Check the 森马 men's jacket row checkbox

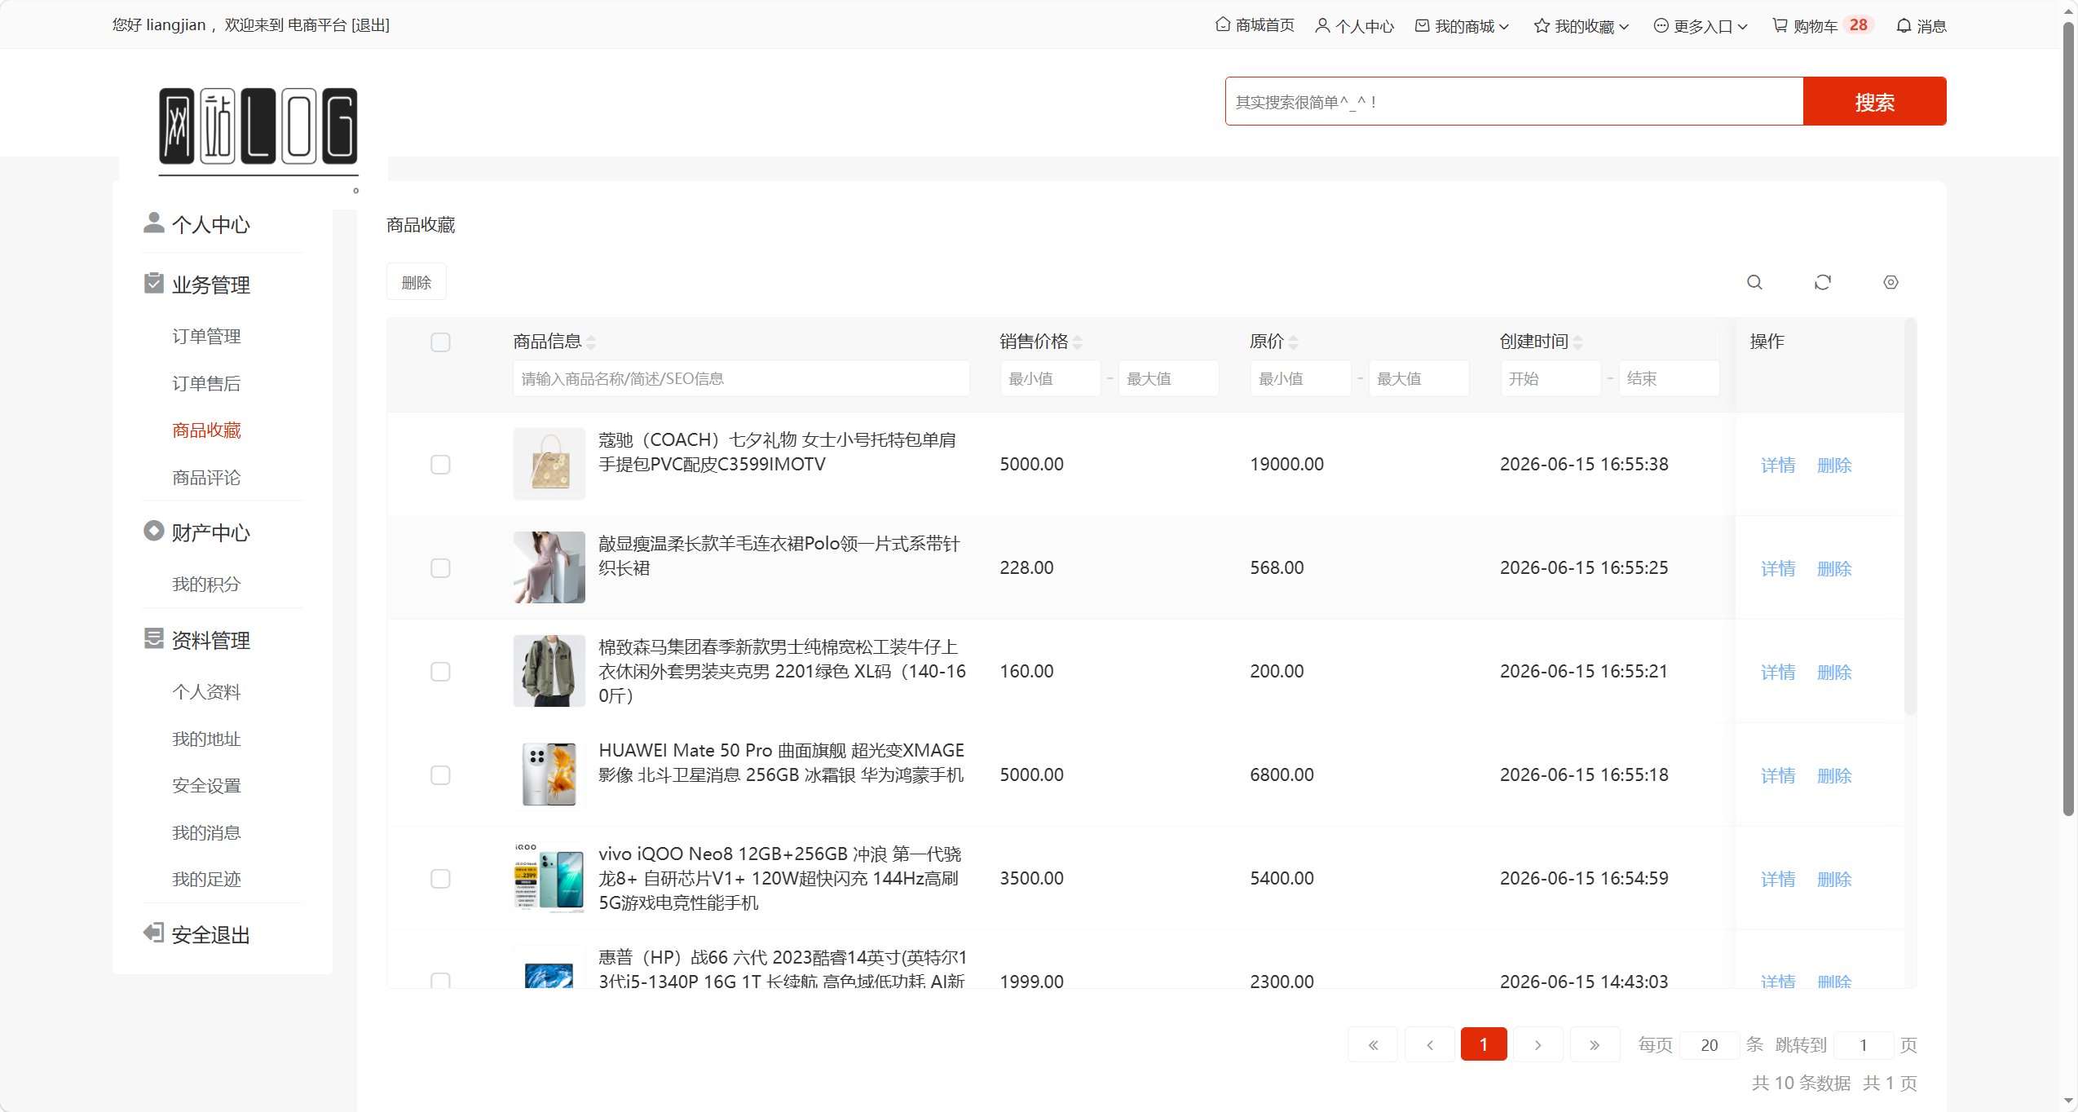(x=440, y=672)
